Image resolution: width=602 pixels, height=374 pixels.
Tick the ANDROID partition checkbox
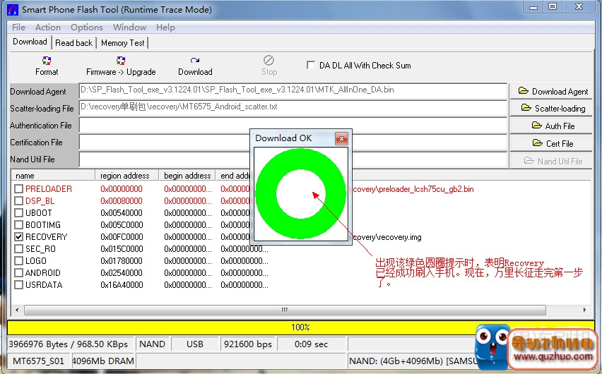(19, 273)
